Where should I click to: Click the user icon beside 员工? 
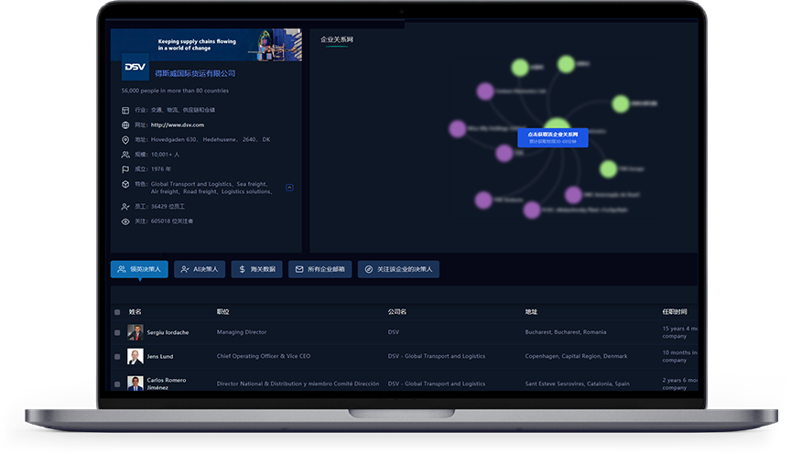pos(125,207)
